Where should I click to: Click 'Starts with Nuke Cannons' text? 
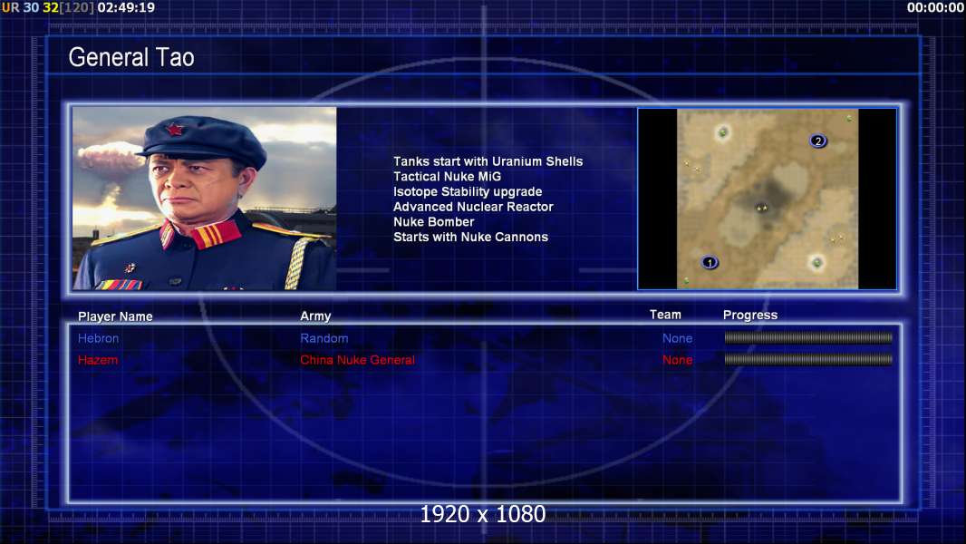click(470, 238)
